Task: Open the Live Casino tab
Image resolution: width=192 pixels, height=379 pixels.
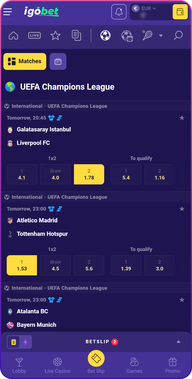Action: tap(58, 365)
